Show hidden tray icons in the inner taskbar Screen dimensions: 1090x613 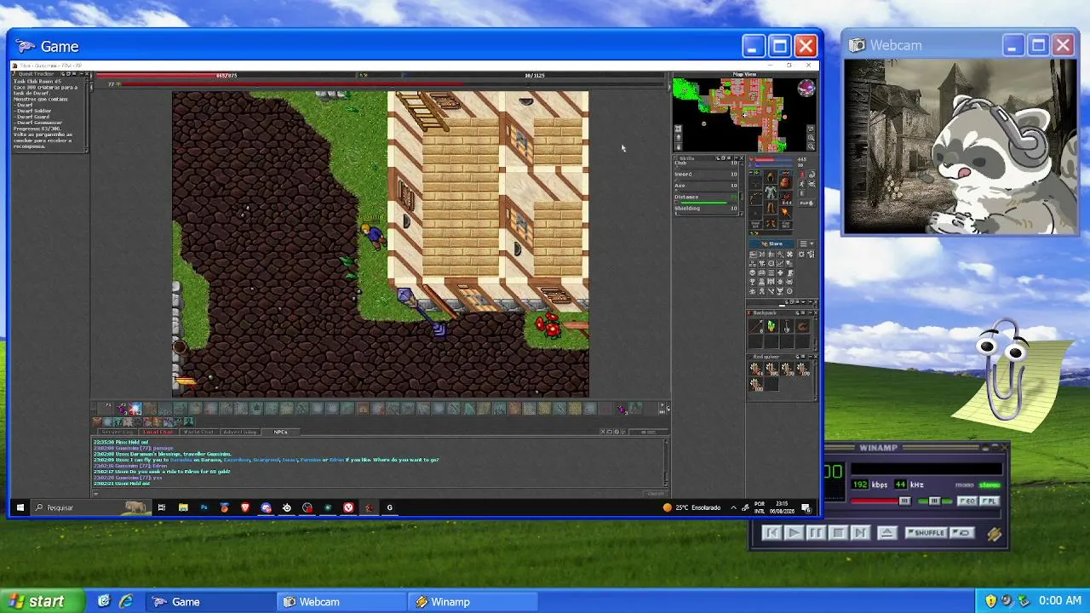733,507
